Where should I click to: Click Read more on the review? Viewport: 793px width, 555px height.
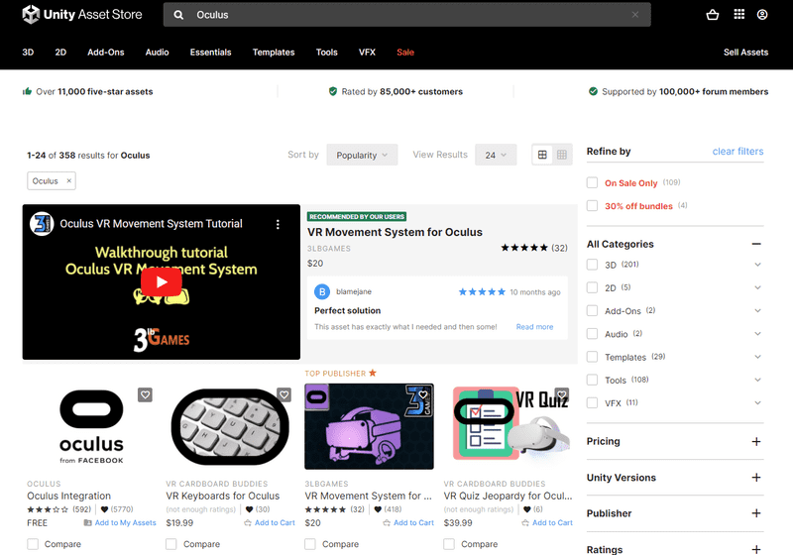point(534,327)
